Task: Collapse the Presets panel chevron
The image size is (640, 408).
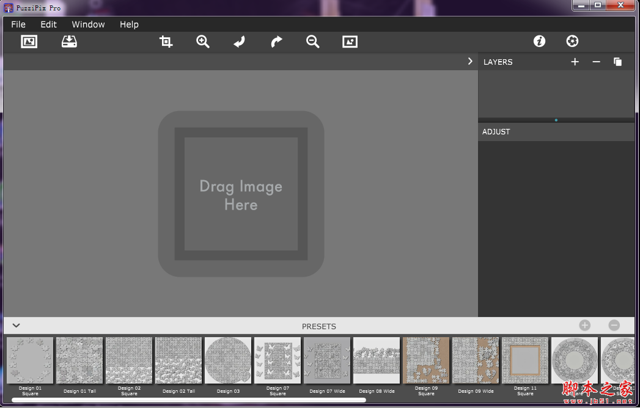Action: click(x=17, y=326)
